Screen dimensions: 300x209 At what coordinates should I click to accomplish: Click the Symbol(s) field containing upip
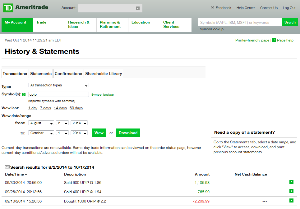click(x=58, y=94)
